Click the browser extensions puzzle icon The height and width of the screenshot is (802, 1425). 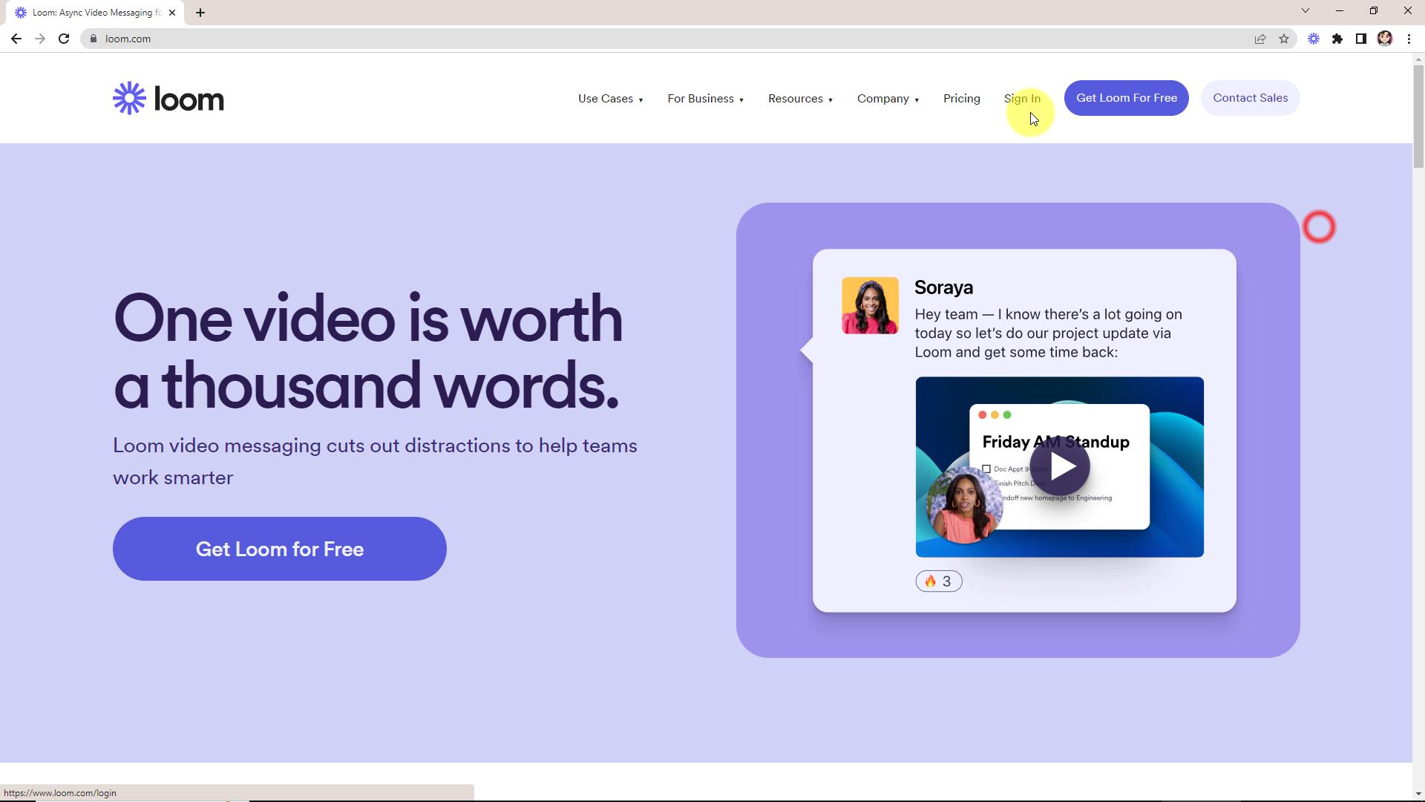(x=1336, y=39)
